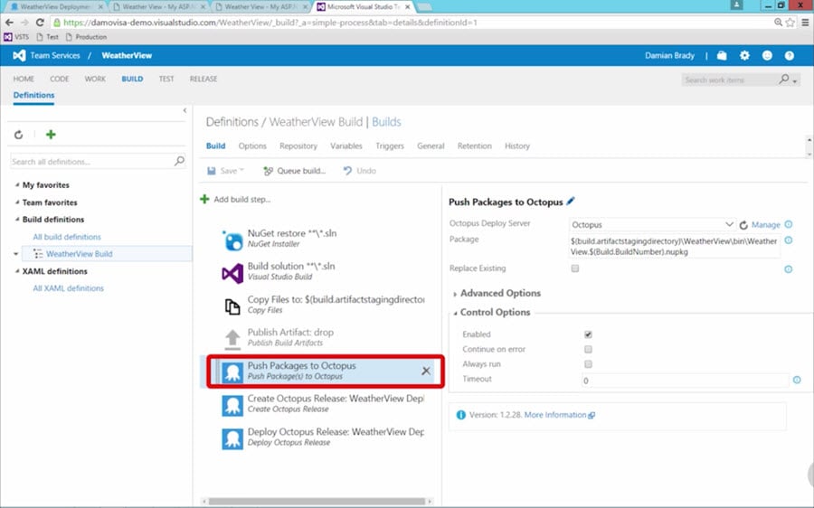Switch to the Options tab
The image size is (814, 508).
pyautogui.click(x=252, y=146)
